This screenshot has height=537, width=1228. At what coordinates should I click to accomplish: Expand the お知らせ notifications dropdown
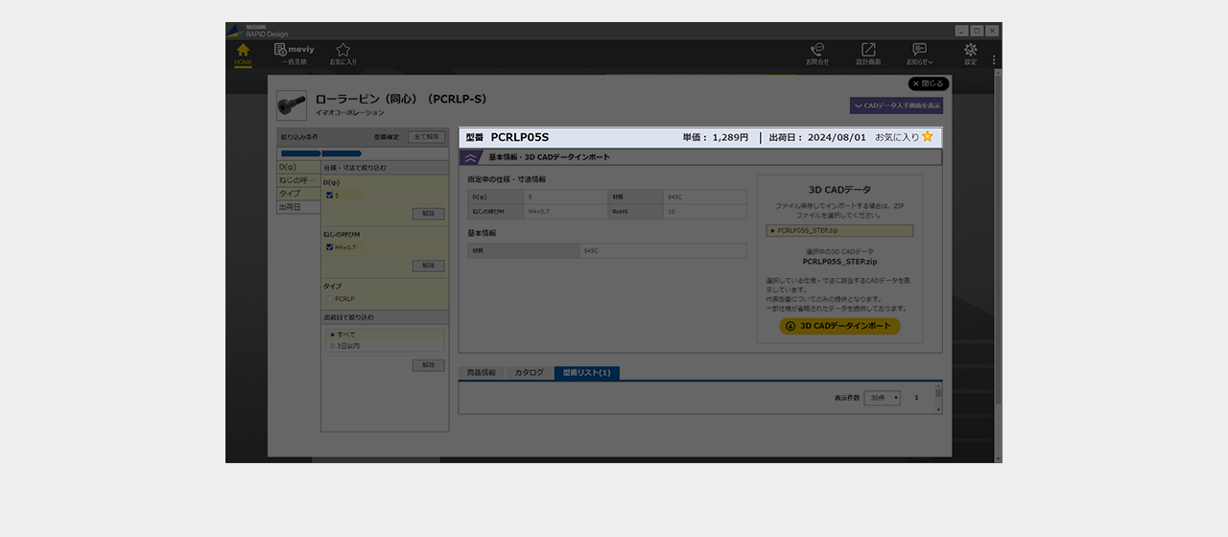coord(921,54)
